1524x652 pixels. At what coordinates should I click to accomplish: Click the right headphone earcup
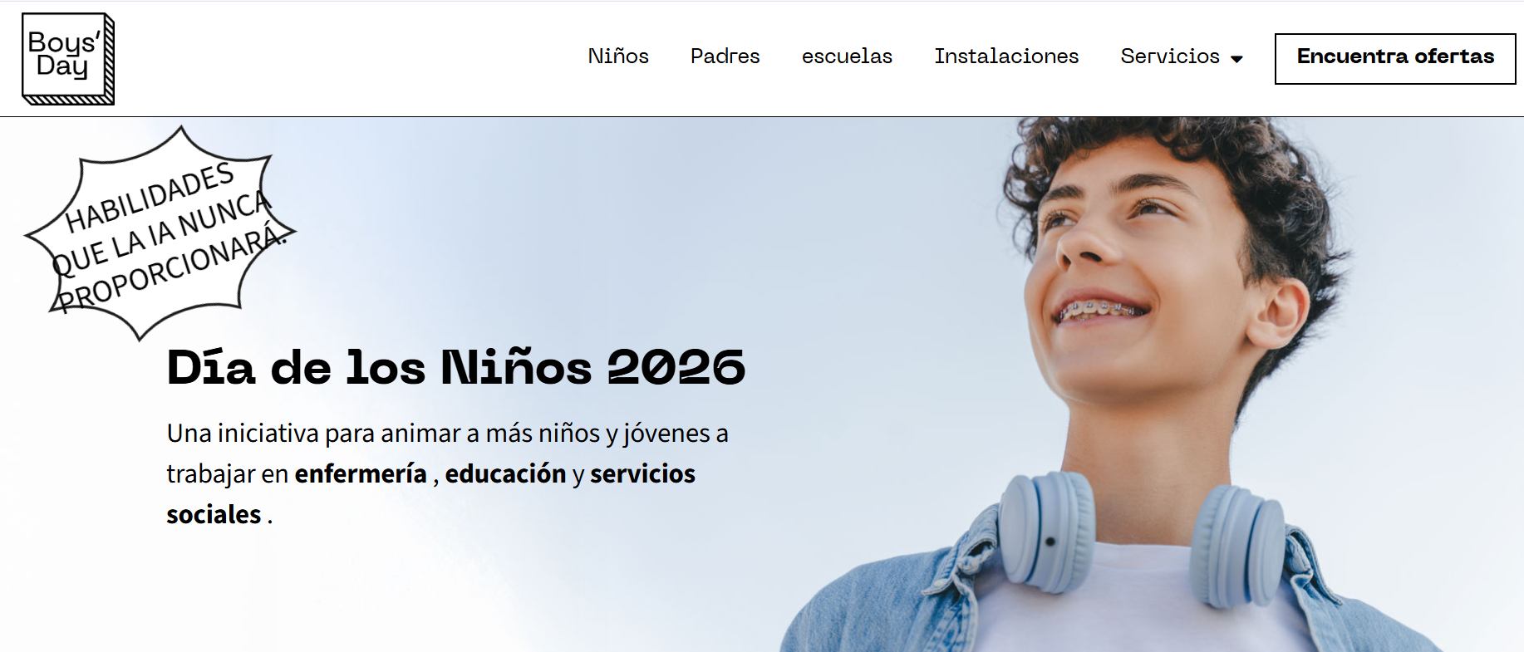click(1236, 547)
